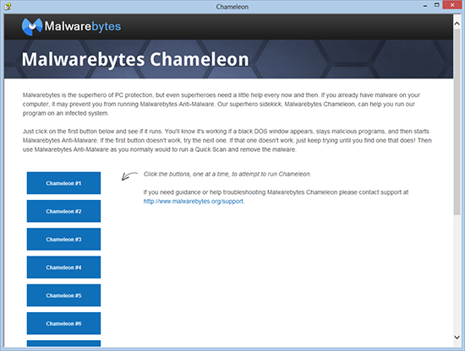
Task: Run the Chameleon #3 option
Action: click(x=63, y=239)
